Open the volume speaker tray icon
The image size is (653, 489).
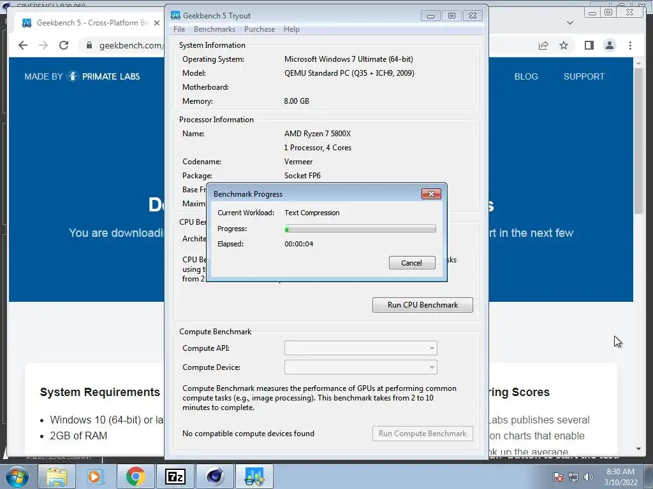point(589,477)
